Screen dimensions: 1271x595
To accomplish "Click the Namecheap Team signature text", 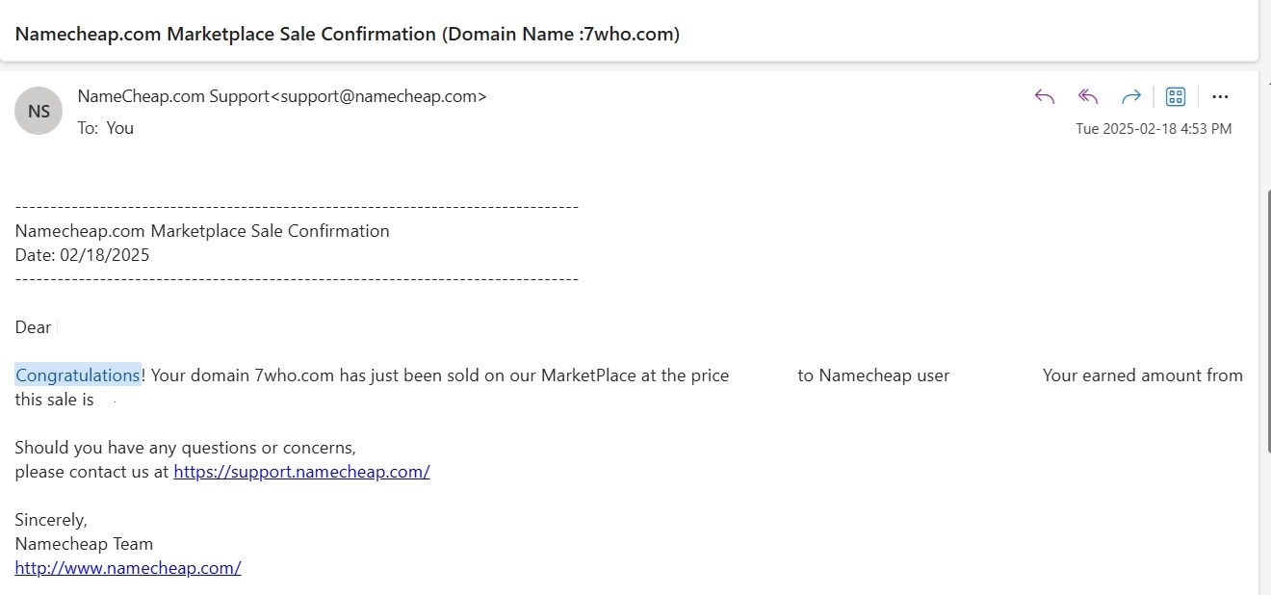I will [84, 544].
